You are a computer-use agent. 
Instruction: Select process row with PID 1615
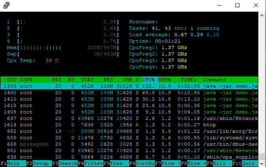(x=129, y=105)
